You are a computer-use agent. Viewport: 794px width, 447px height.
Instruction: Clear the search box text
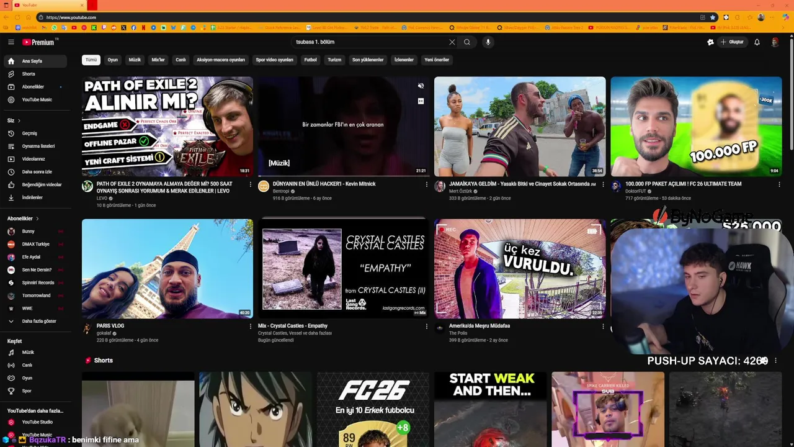click(x=452, y=42)
